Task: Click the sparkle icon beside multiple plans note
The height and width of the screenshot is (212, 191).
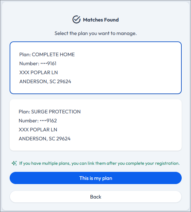Action: pos(14,163)
